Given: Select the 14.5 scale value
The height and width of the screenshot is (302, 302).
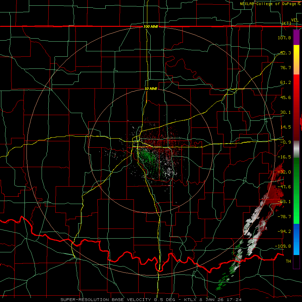Looking at the screenshot, I should [286, 127].
